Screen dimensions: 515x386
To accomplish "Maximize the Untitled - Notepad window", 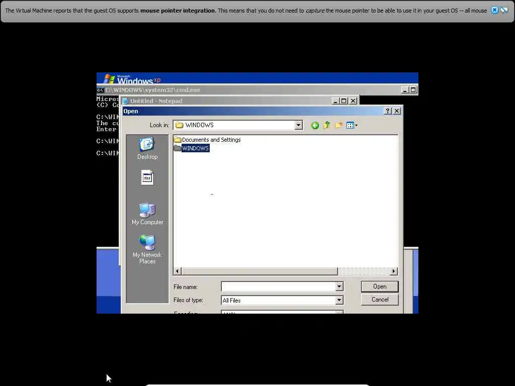I will pyautogui.click(x=344, y=101).
